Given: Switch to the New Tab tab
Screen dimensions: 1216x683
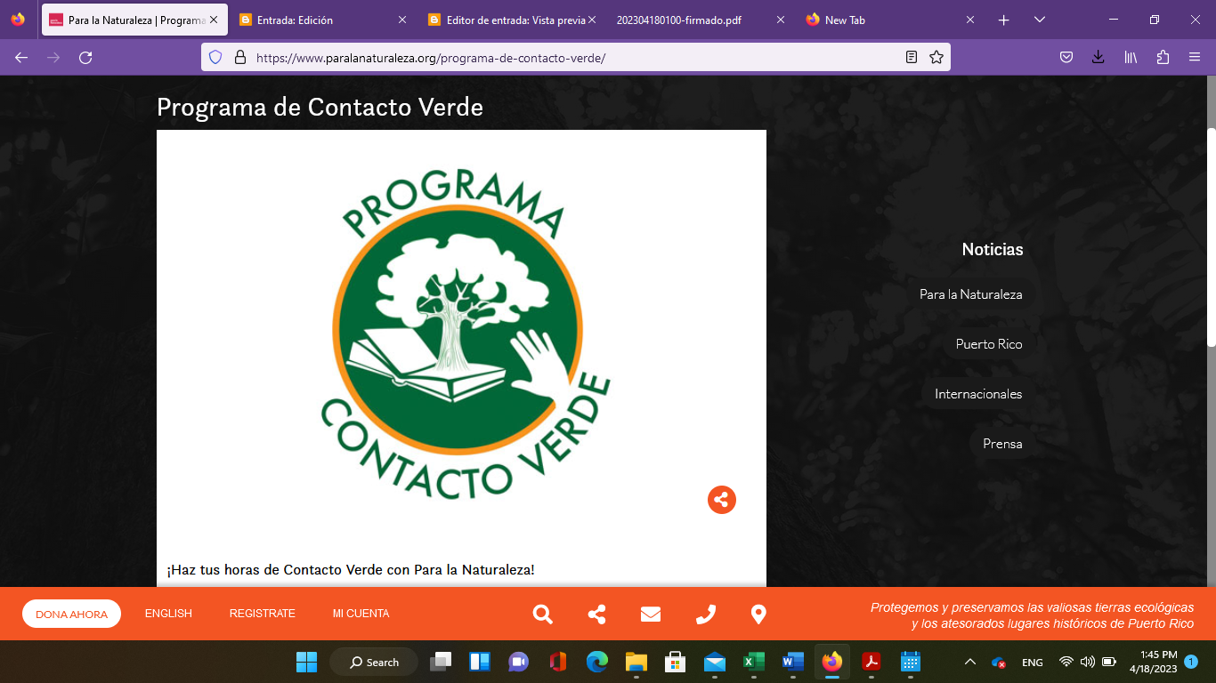Looking at the screenshot, I should 890,20.
